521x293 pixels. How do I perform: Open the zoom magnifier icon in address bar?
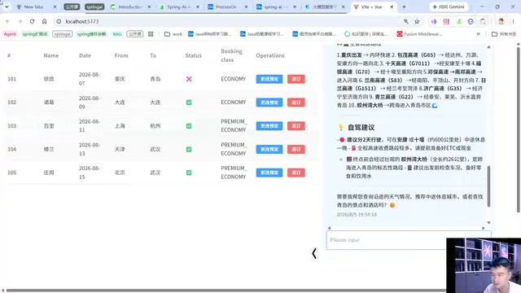coord(406,21)
